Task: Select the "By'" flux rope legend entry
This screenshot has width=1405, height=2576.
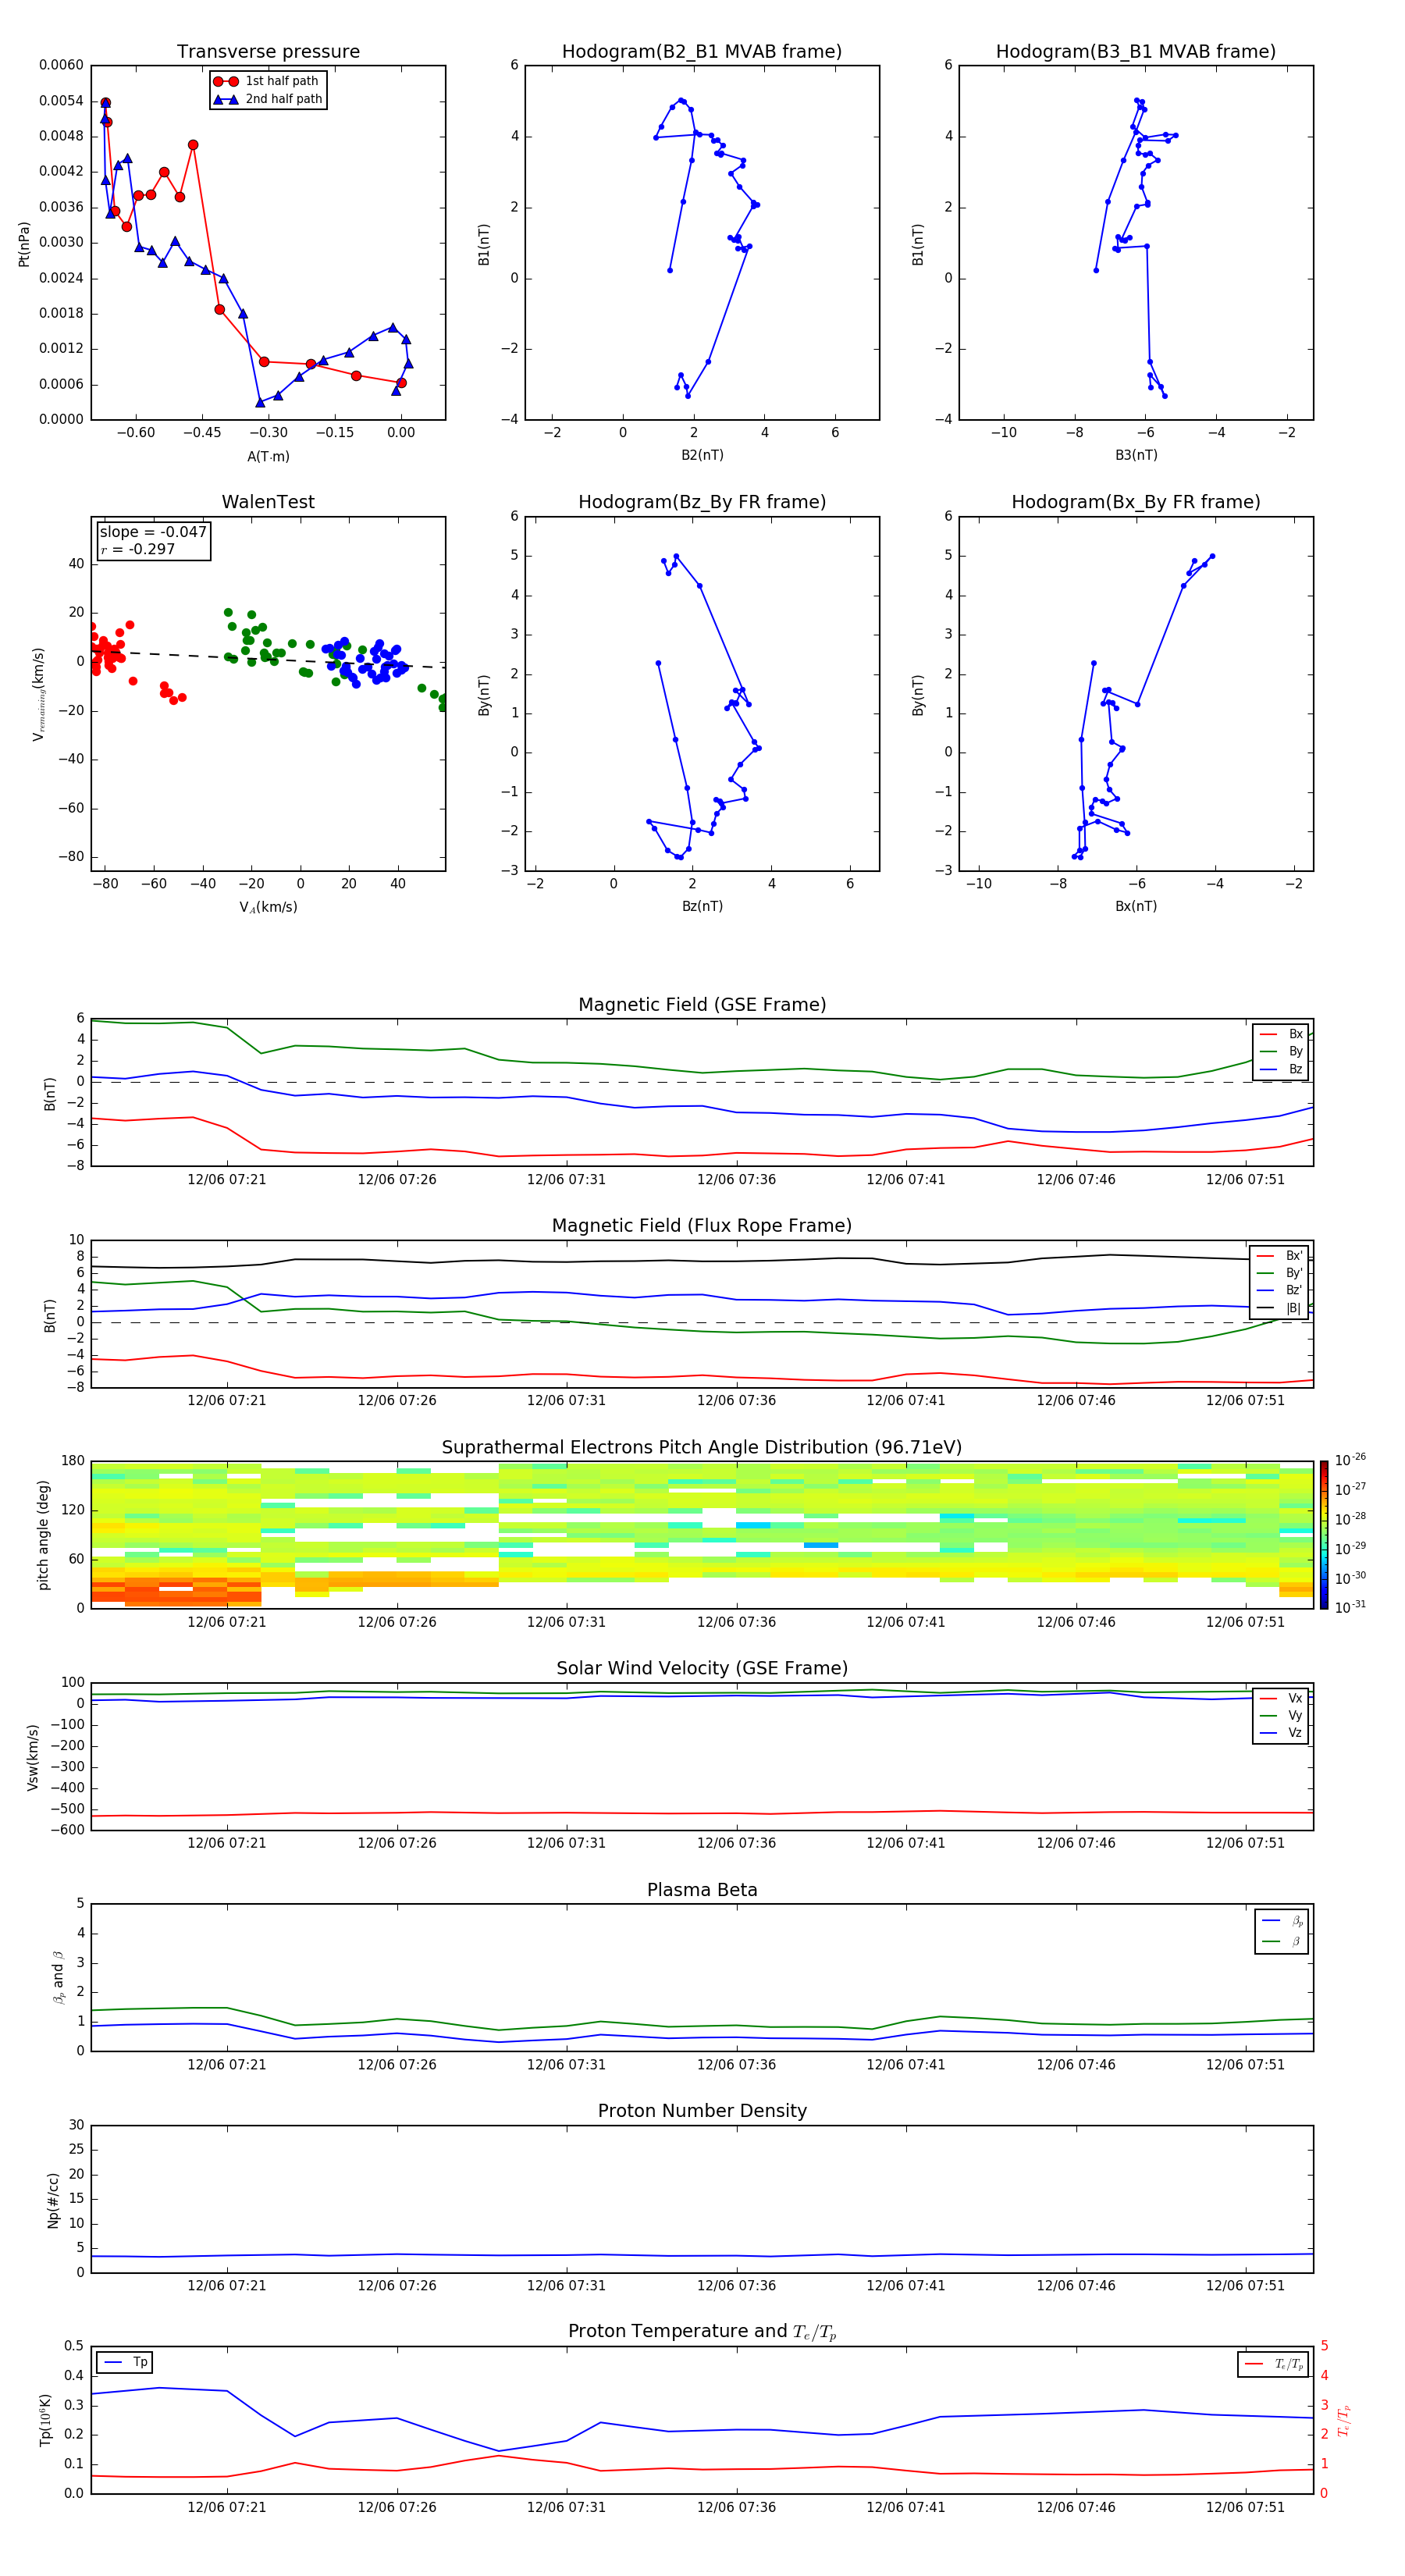Action: tap(1280, 1273)
